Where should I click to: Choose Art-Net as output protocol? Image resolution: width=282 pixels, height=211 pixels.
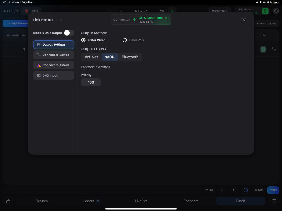[x=91, y=57]
